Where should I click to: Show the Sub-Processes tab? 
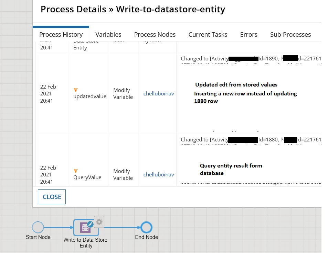coord(290,34)
